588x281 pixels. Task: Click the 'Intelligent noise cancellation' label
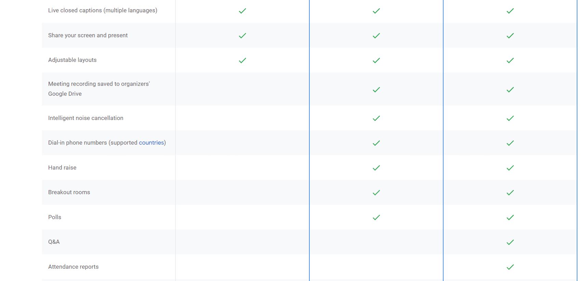86,118
